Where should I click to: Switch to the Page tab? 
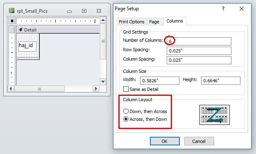pyautogui.click(x=154, y=22)
